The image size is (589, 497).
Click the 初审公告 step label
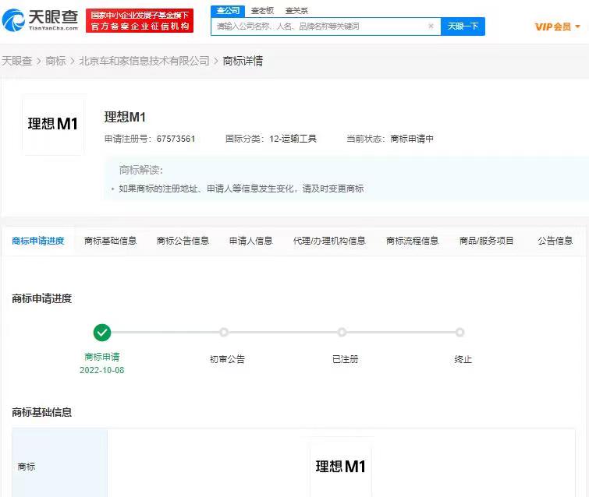click(227, 359)
